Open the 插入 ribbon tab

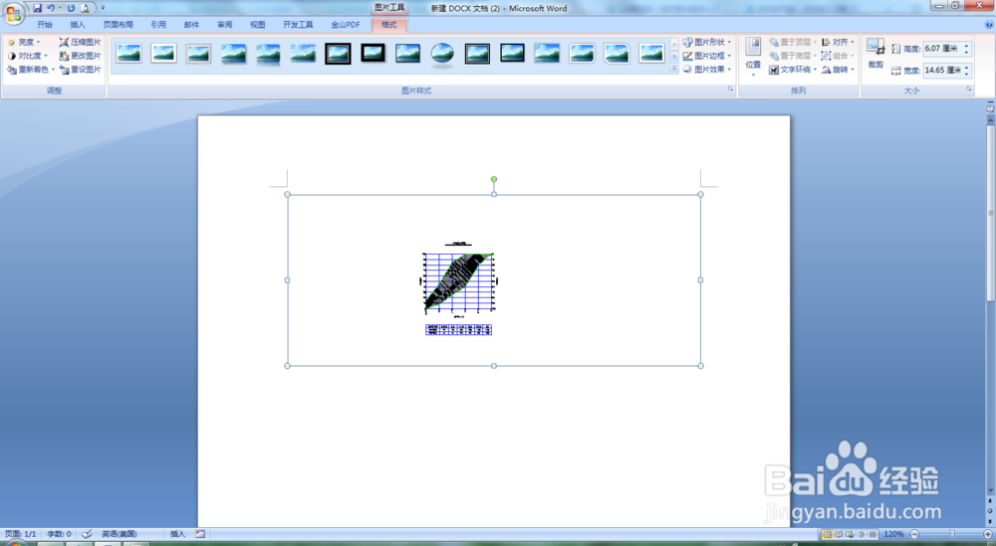[x=78, y=25]
